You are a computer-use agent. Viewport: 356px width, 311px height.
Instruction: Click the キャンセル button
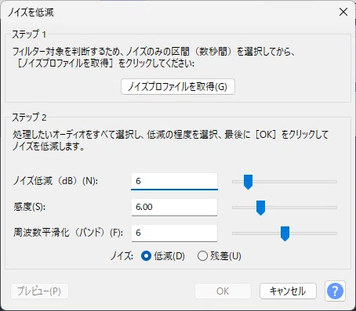tap(288, 291)
